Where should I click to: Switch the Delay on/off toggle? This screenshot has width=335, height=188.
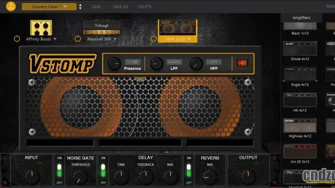(103, 170)
